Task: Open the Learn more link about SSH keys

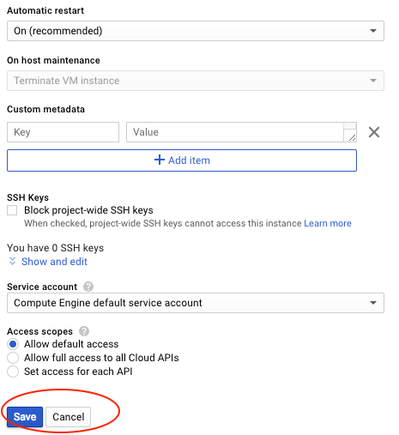Action: [x=328, y=223]
